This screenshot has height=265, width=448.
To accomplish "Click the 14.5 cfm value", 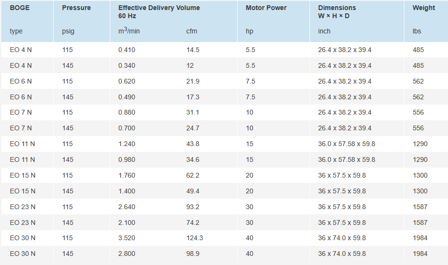I will pos(193,50).
